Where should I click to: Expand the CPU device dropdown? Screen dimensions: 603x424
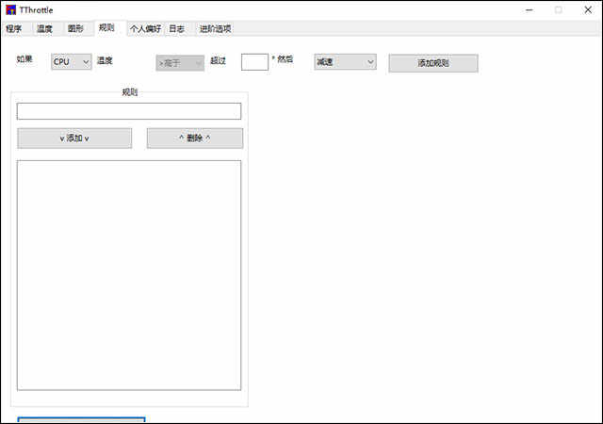pyautogui.click(x=72, y=62)
